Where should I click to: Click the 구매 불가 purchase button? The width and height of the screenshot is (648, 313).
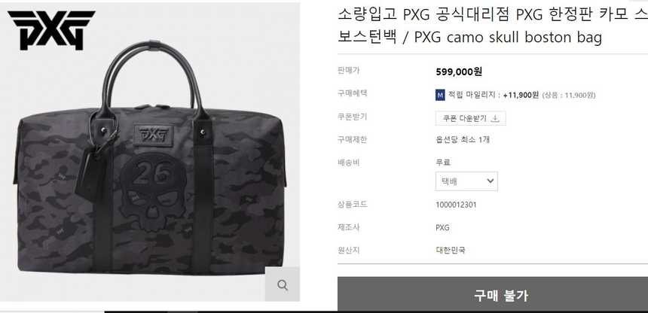coord(493,294)
